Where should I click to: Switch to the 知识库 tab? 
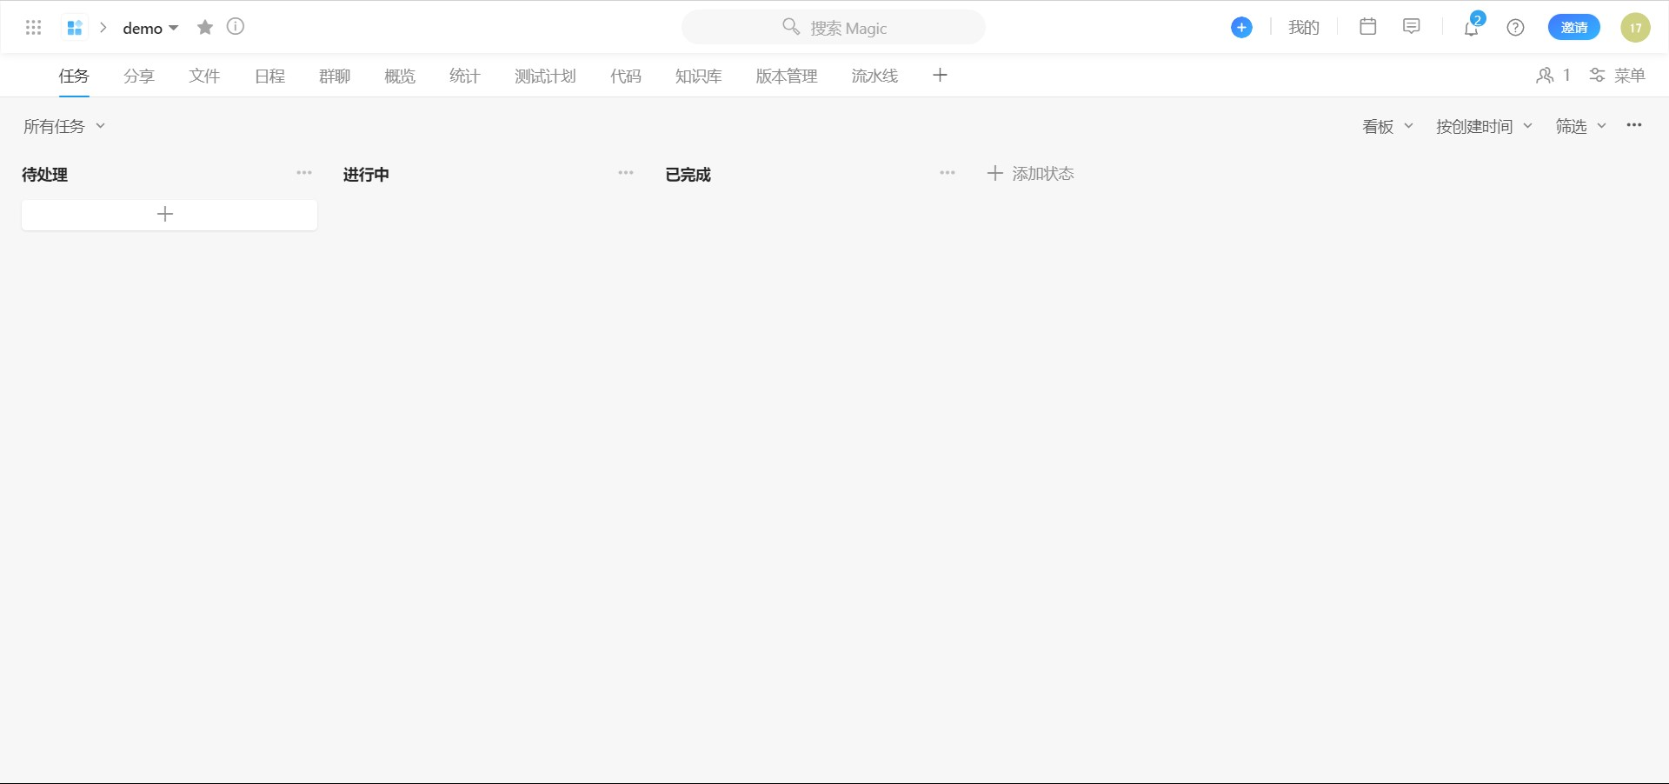[x=698, y=76]
